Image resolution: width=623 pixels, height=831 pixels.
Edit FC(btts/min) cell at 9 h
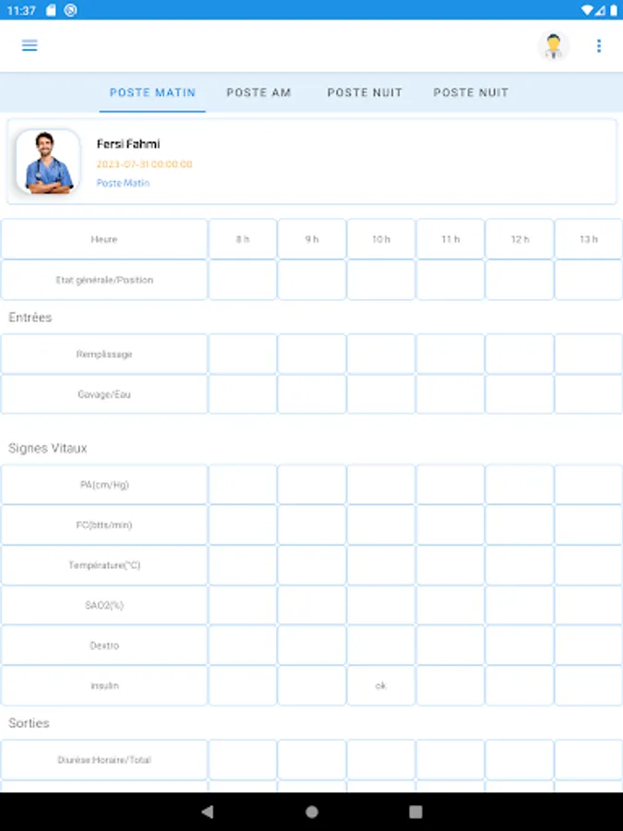tap(312, 524)
